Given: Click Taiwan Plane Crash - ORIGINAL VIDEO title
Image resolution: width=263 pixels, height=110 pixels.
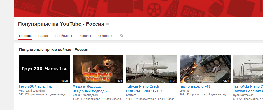Looking at the screenshot, I should point(144,89).
